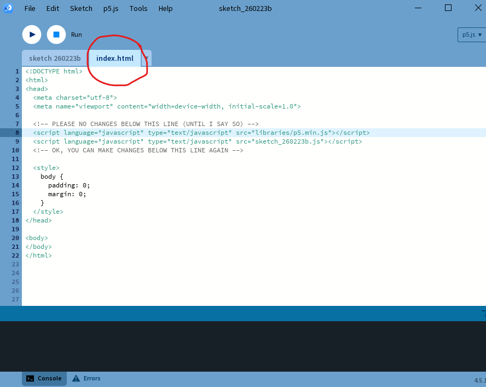Open the Tools menu

point(138,8)
